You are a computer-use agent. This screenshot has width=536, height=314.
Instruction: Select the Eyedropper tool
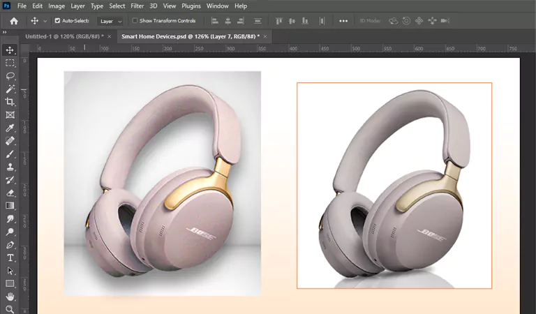point(10,128)
